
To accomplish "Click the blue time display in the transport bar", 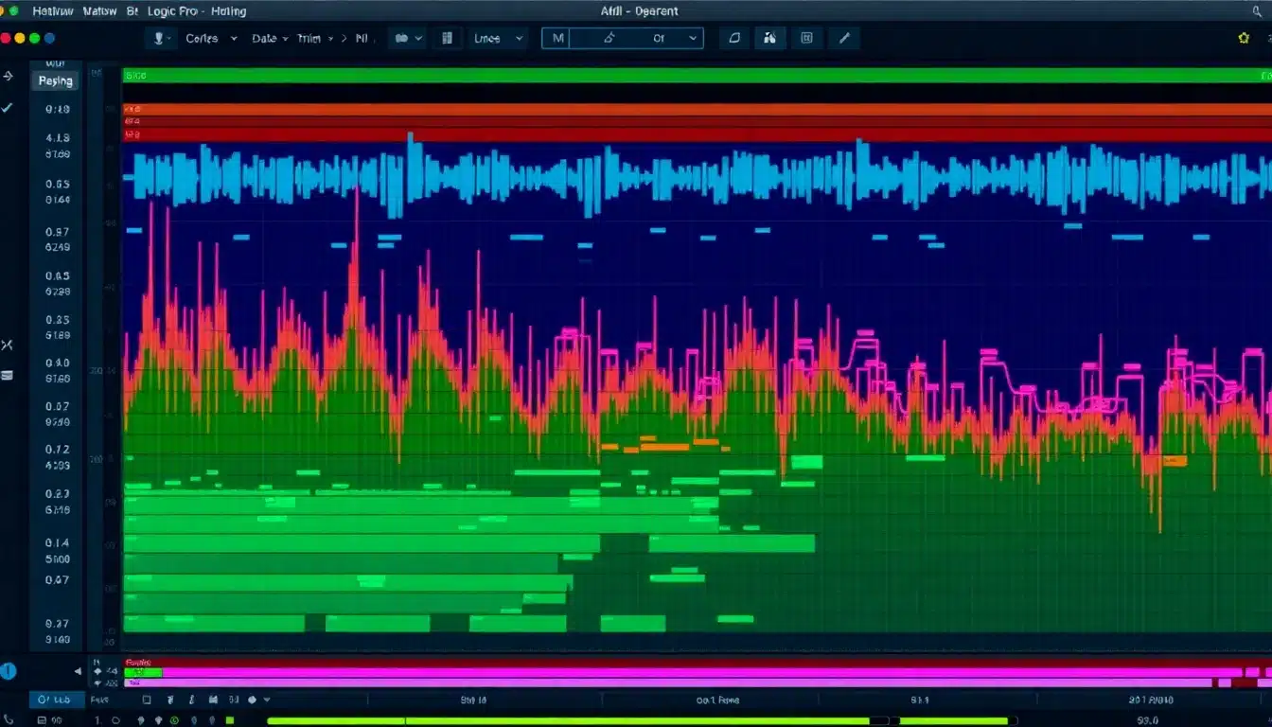I will (x=55, y=700).
